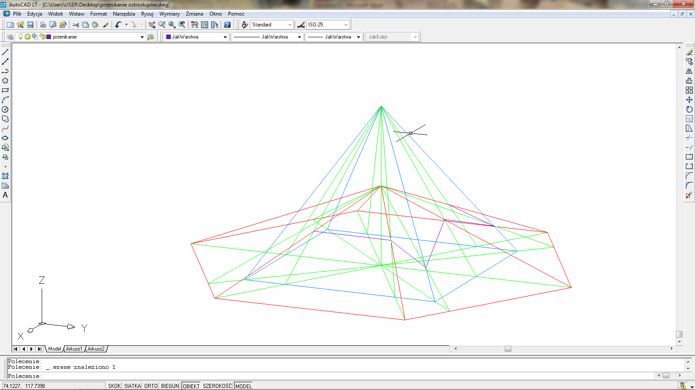
Task: Expand the status bar tray menu arrow
Action: point(692,387)
